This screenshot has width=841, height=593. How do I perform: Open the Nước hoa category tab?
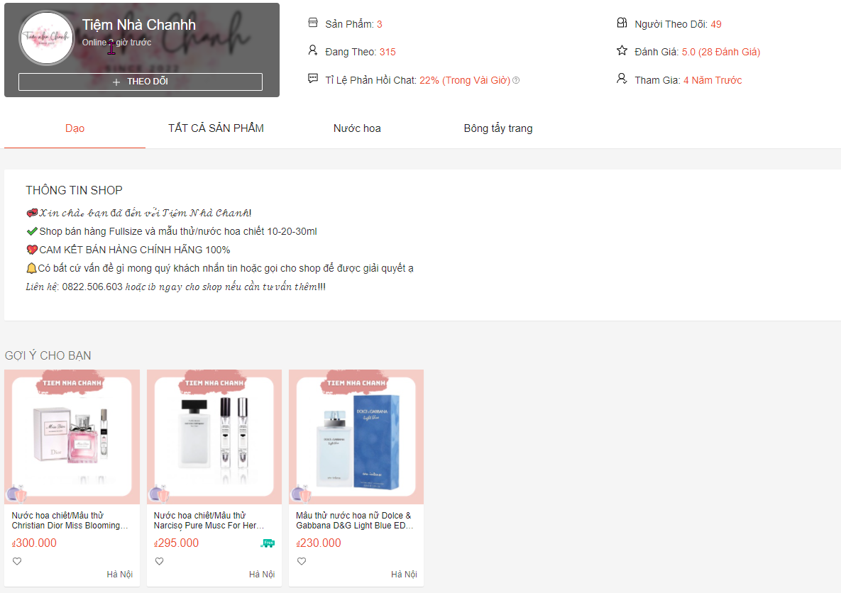click(x=357, y=128)
